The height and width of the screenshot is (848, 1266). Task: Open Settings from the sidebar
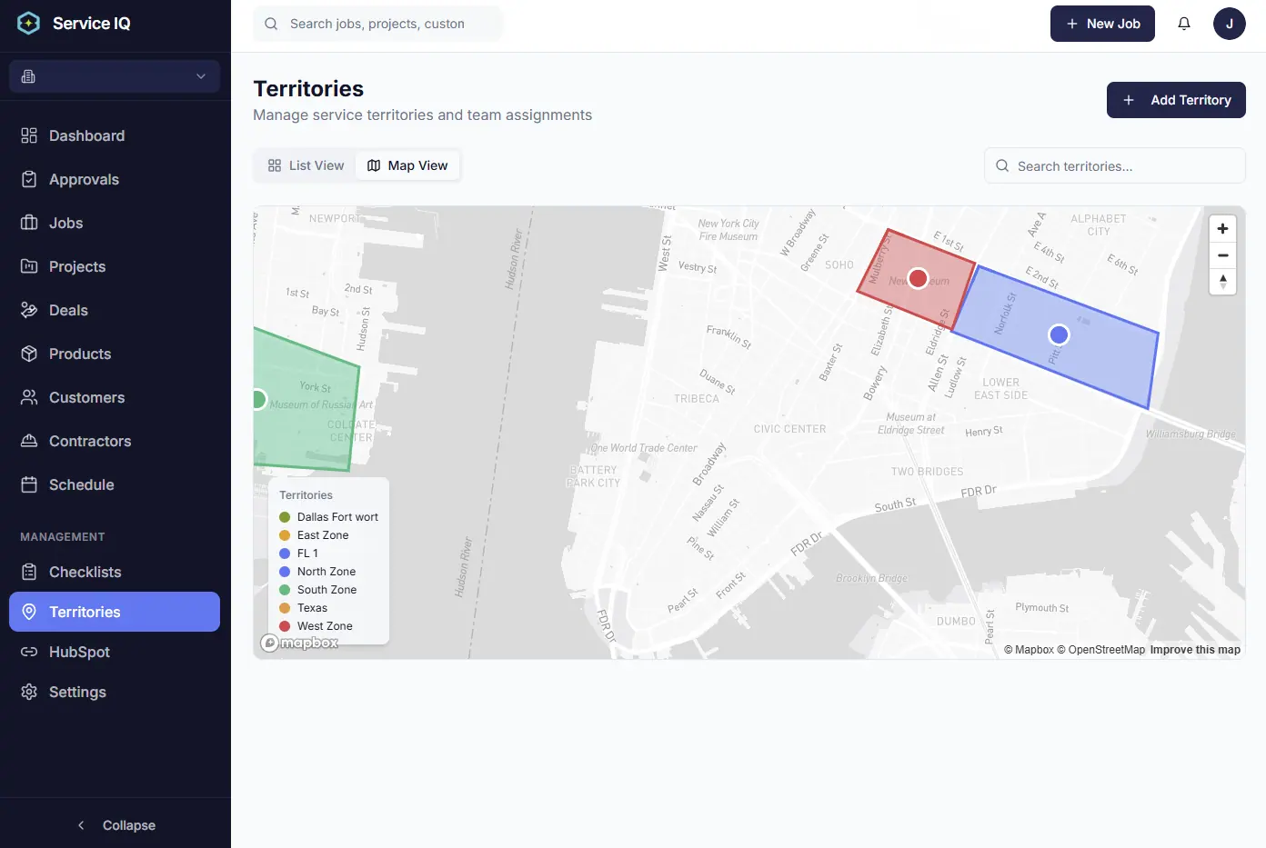coord(115,692)
